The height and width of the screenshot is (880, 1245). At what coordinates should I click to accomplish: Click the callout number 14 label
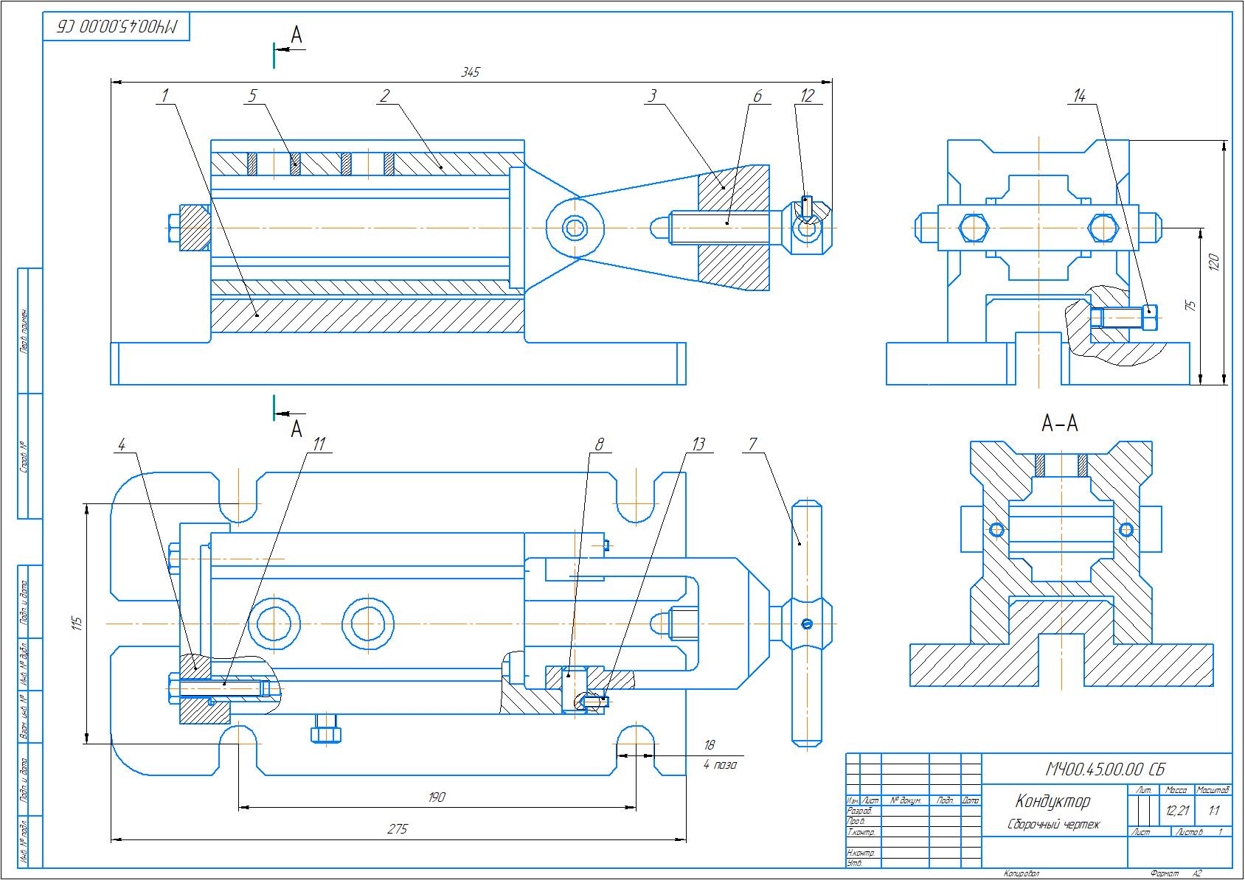(x=1080, y=95)
